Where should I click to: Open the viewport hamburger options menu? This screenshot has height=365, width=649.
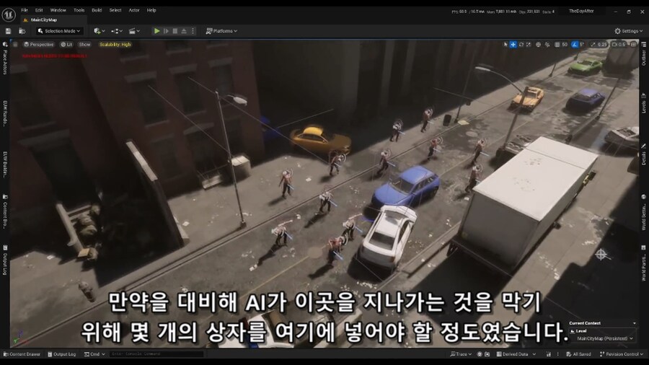coord(15,44)
